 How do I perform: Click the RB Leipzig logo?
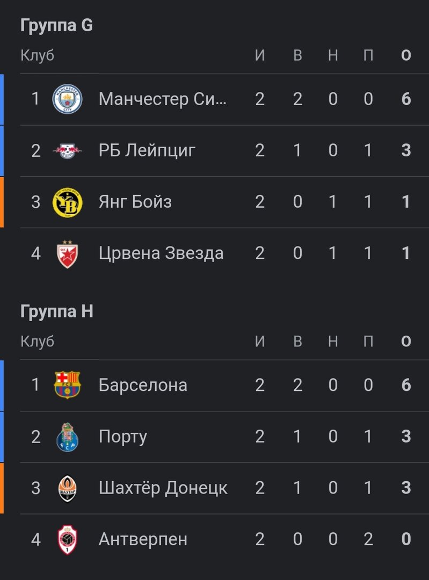point(67,151)
